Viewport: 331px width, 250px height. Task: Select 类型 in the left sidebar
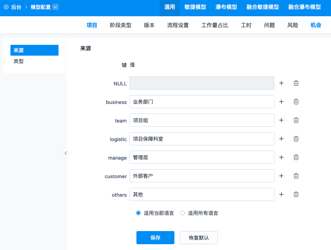coord(19,61)
